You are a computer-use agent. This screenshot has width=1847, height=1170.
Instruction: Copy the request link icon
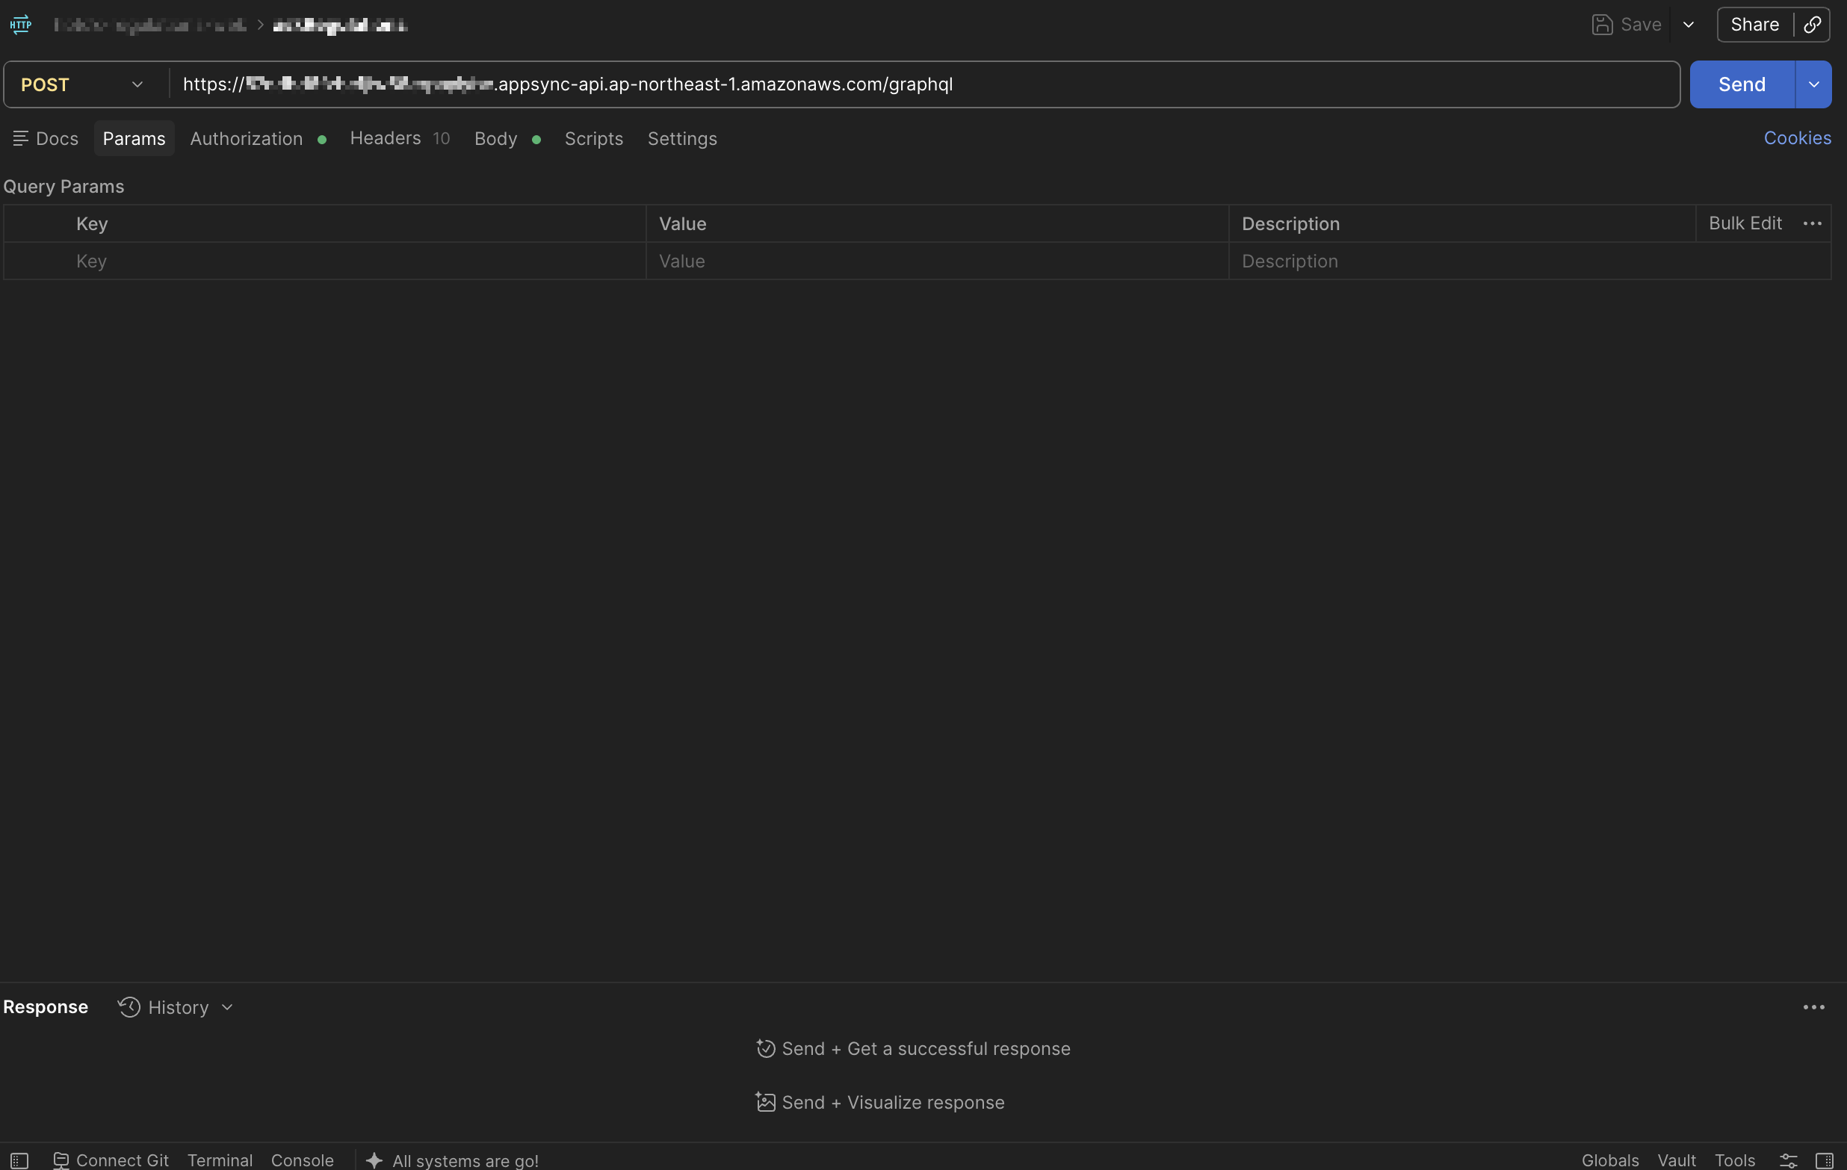[1812, 25]
